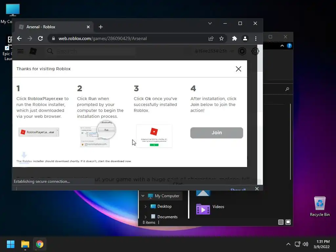The image size is (336, 252).
Task: Click the Chrome icon in the taskbar
Action: (x=40, y=244)
